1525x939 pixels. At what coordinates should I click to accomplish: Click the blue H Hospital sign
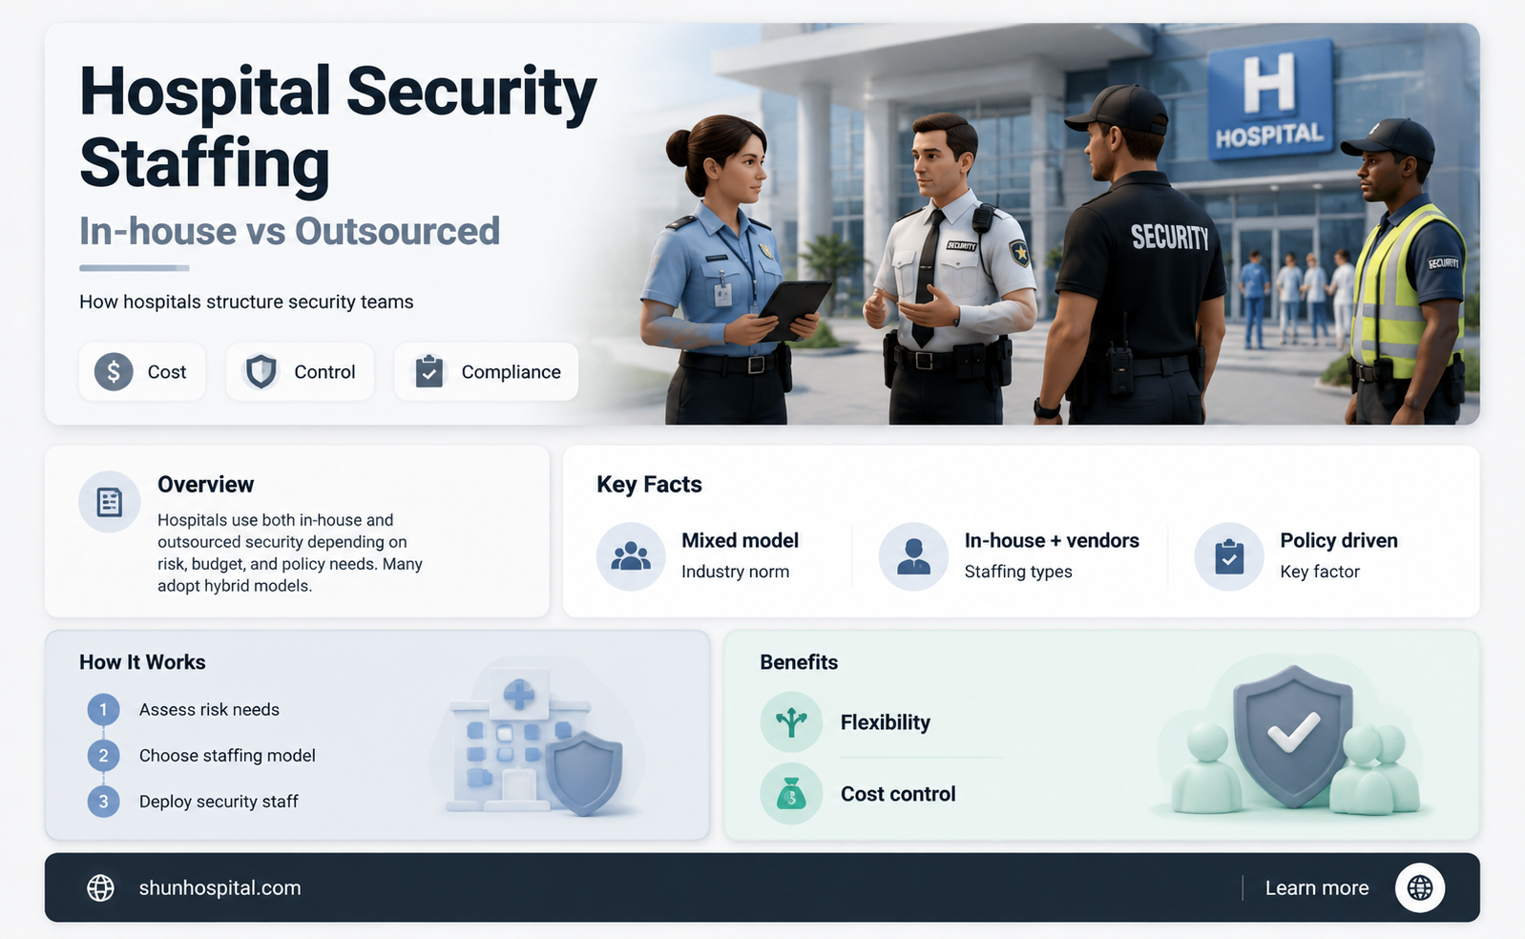[1269, 101]
